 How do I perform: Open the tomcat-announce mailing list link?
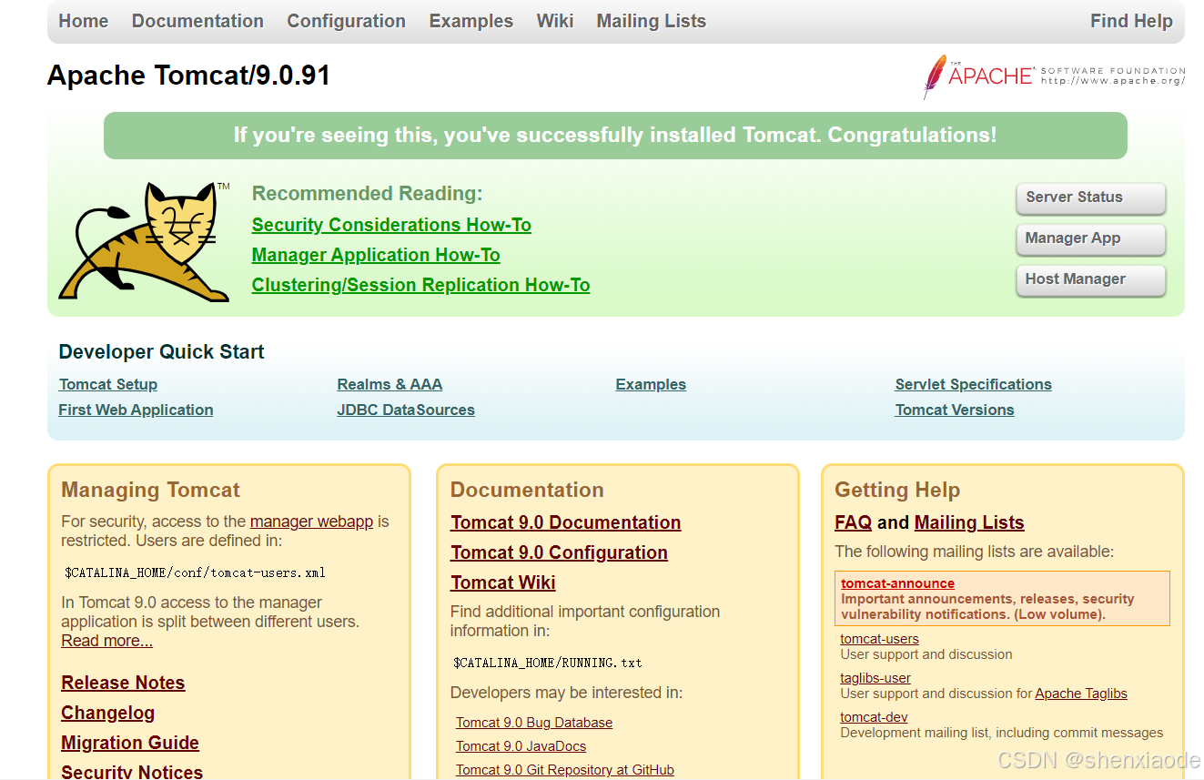[x=897, y=583]
